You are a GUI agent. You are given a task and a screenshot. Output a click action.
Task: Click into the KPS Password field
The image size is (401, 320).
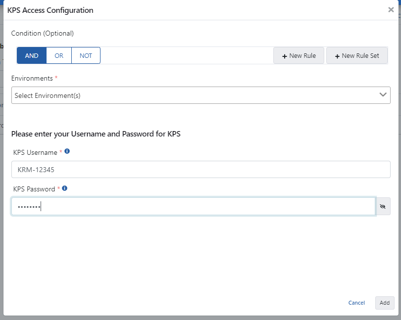point(193,207)
